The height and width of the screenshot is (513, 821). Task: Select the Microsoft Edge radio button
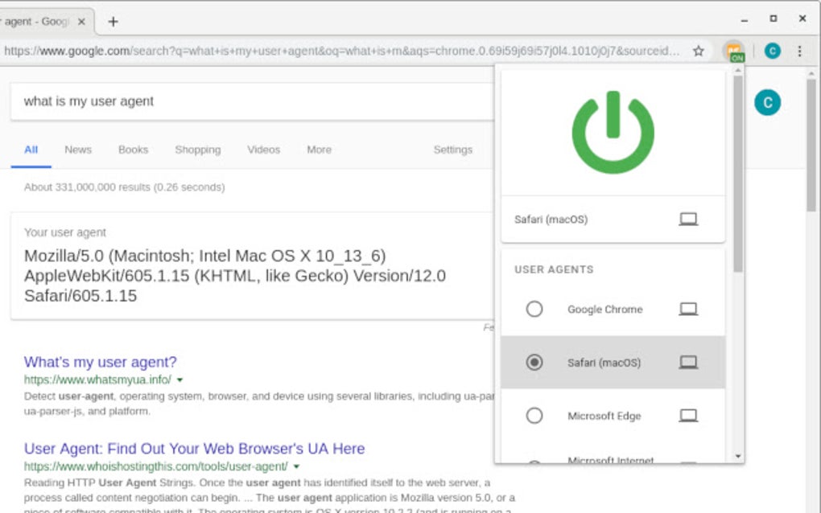coord(534,416)
